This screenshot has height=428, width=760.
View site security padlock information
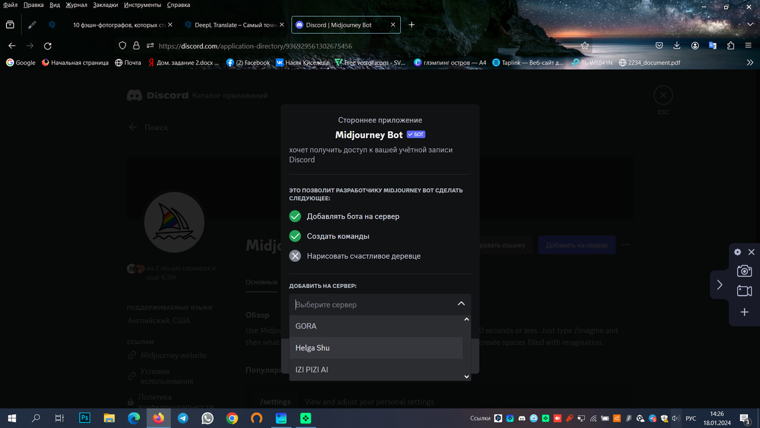[x=136, y=46]
